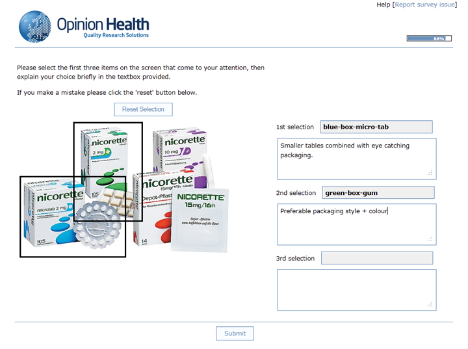Click the '3rd selection' label
The image size is (468, 349).
pos(295,258)
